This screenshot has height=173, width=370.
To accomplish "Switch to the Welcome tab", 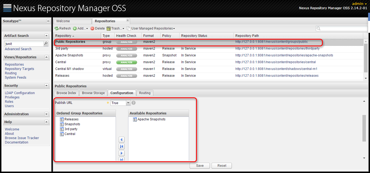I will click(x=72, y=21).
